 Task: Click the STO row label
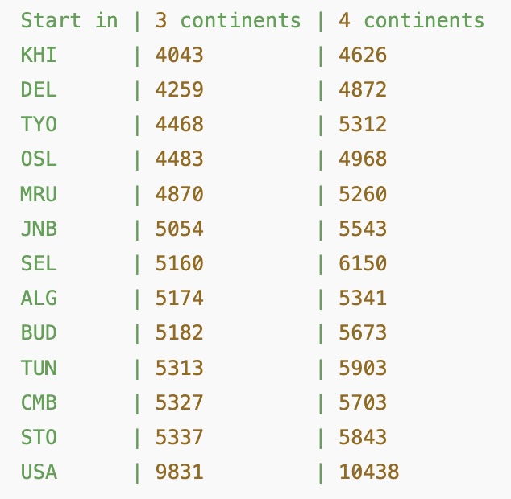[x=39, y=436]
